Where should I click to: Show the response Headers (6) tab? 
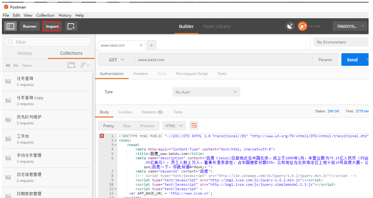pyautogui.click(x=152, y=112)
